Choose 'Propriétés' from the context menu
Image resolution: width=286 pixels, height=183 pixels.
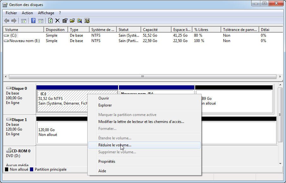point(107,162)
